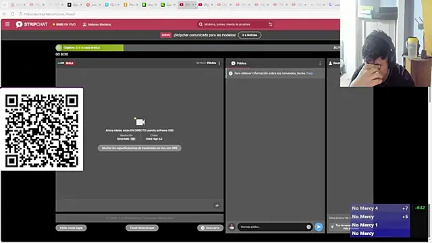Click the Descuento button

pos(210,228)
